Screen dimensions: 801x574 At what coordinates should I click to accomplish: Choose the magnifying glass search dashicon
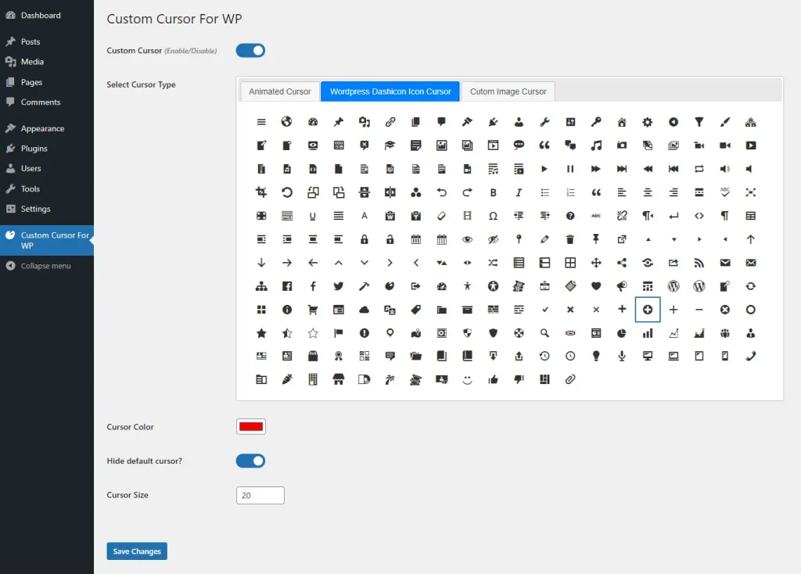pos(544,333)
